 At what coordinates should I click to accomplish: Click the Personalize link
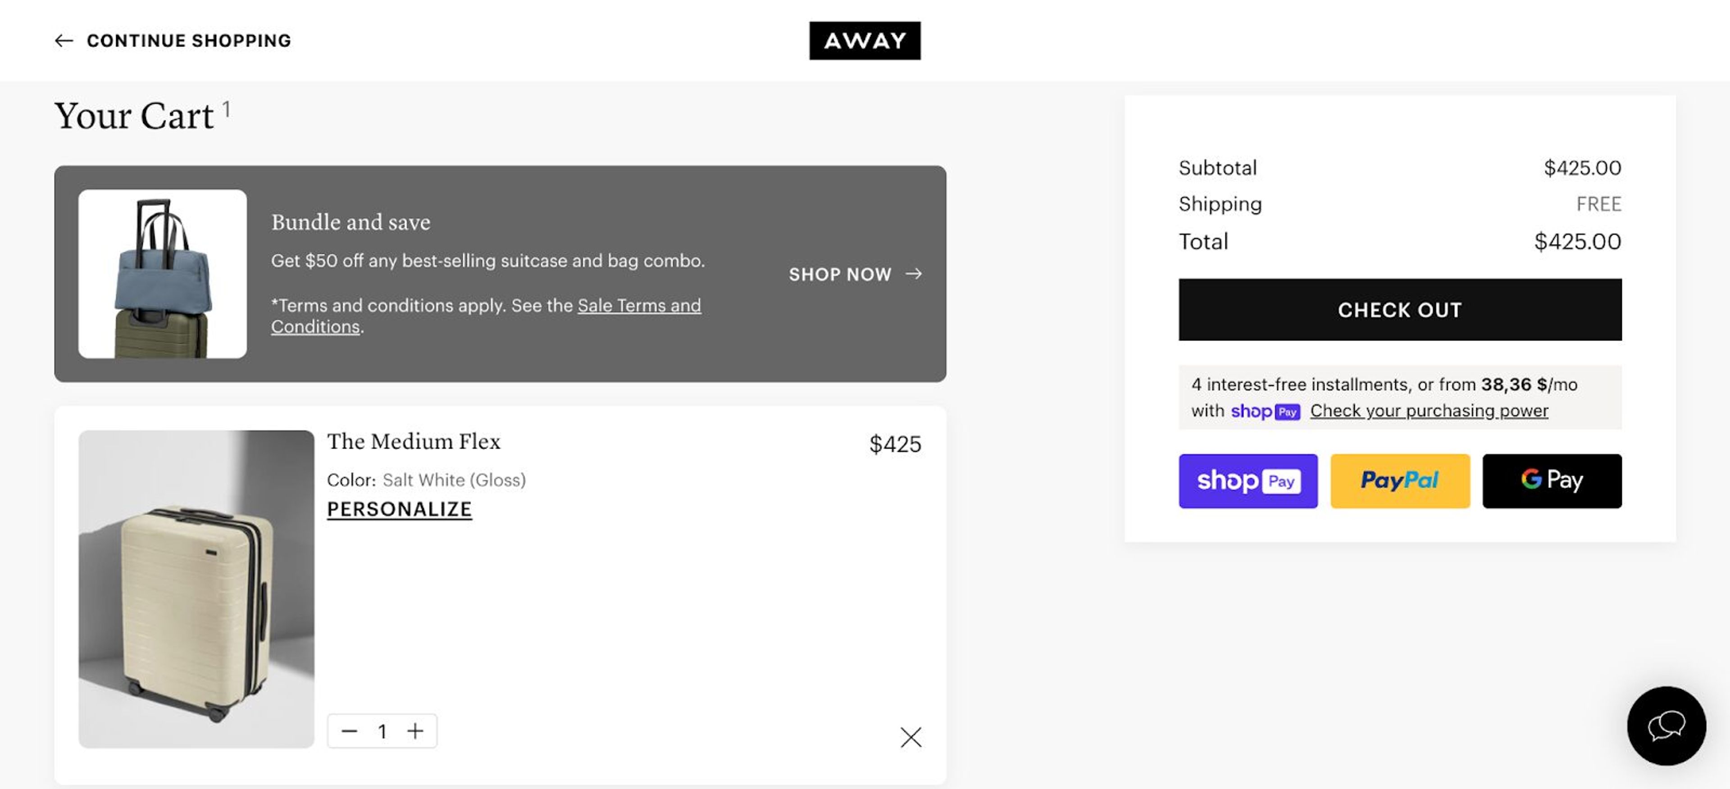coord(399,510)
